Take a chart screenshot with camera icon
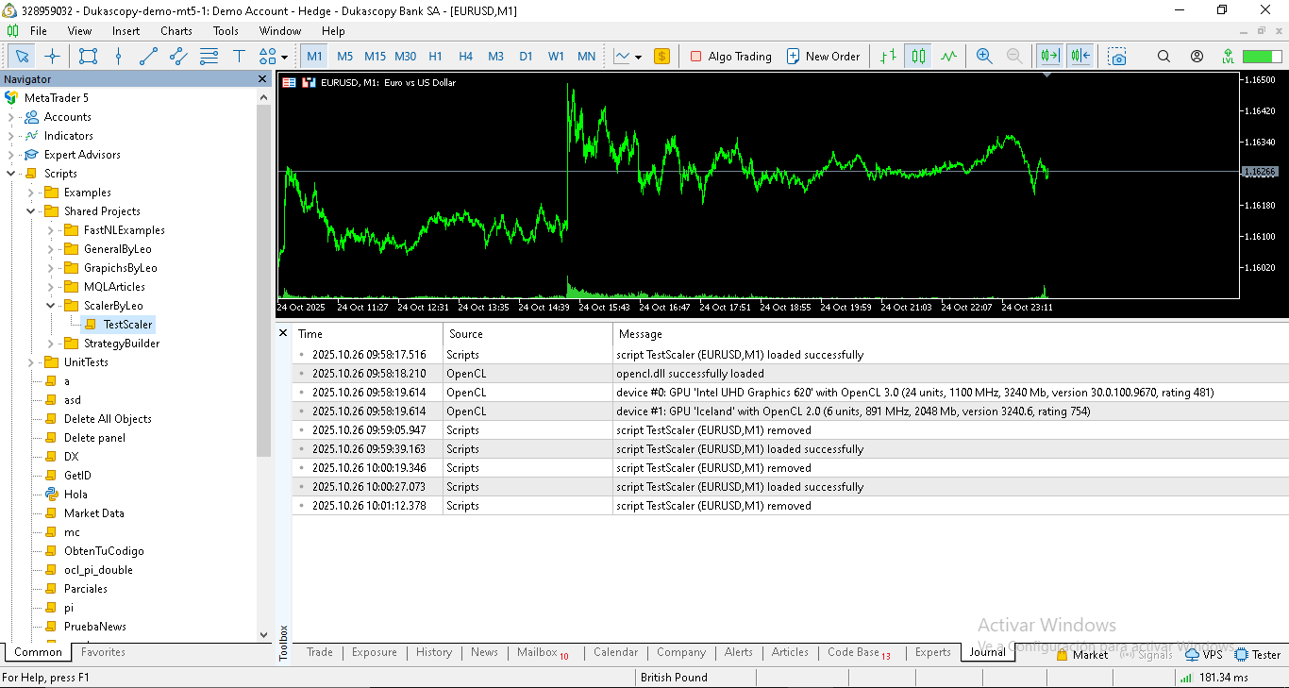The width and height of the screenshot is (1289, 688). point(1117,57)
